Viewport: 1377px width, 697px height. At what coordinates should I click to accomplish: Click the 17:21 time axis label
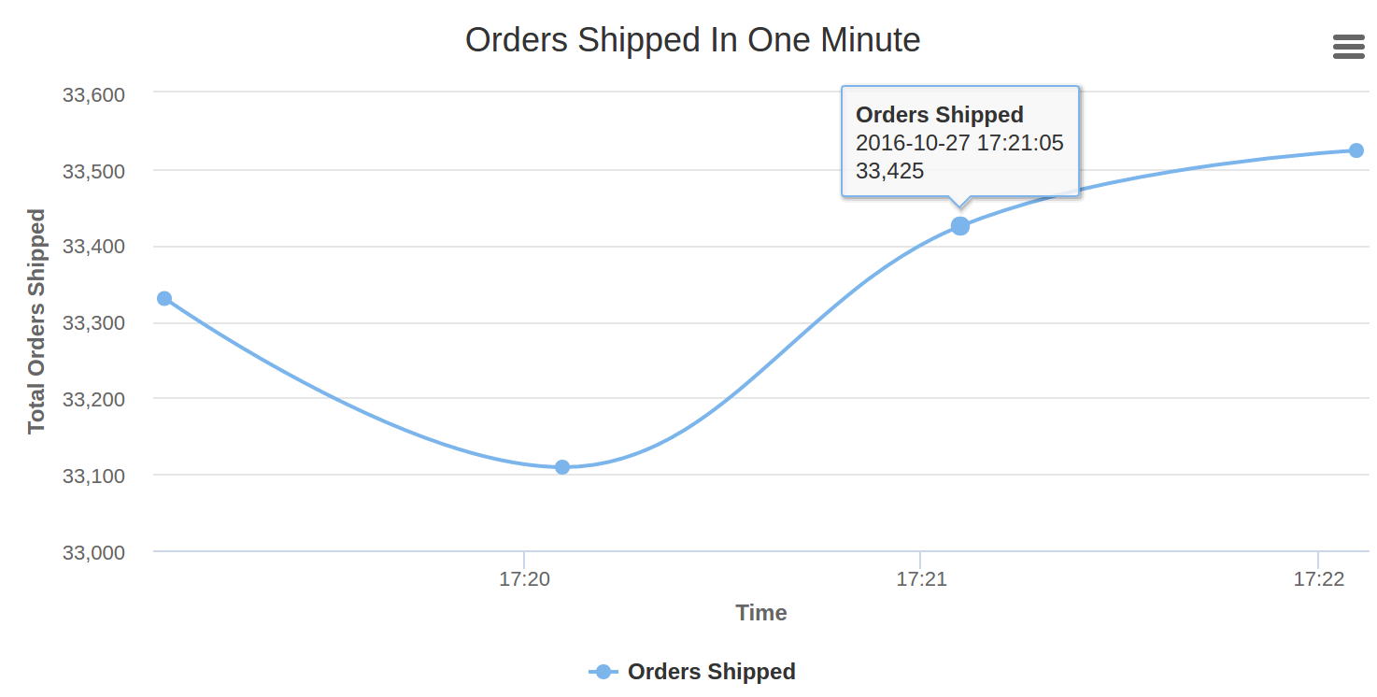pyautogui.click(x=921, y=579)
